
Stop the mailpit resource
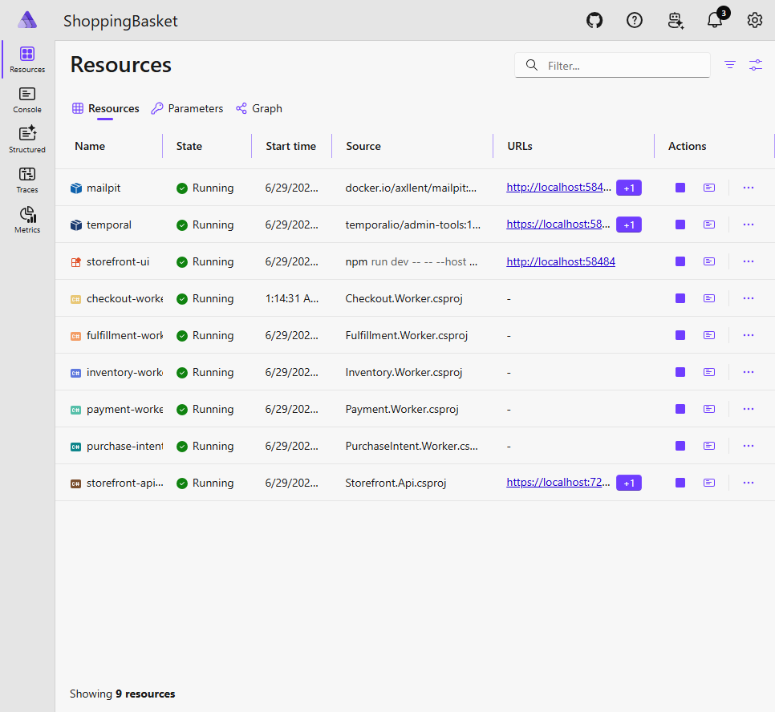point(680,188)
